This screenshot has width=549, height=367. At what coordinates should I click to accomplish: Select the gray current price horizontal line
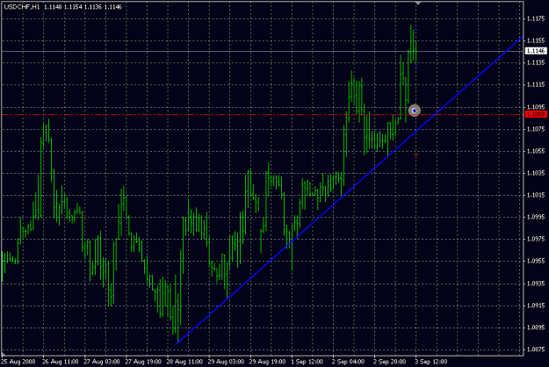point(263,52)
